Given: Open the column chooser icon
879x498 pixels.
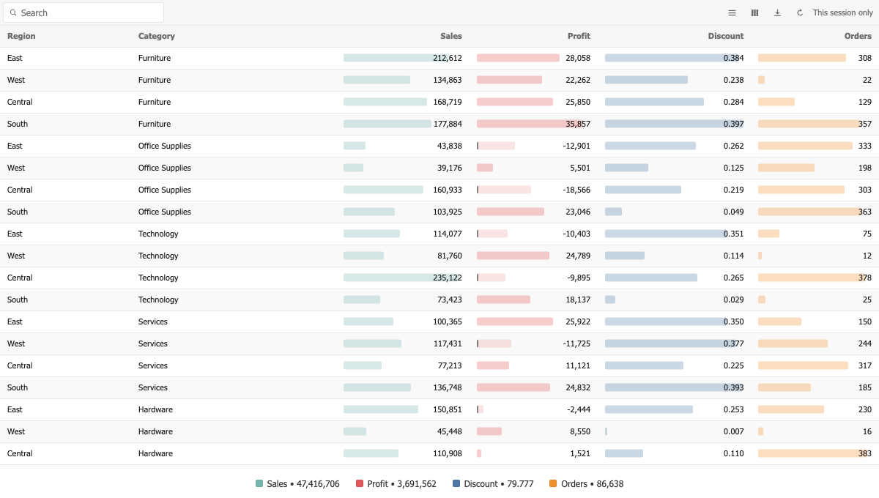Looking at the screenshot, I should tap(754, 12).
